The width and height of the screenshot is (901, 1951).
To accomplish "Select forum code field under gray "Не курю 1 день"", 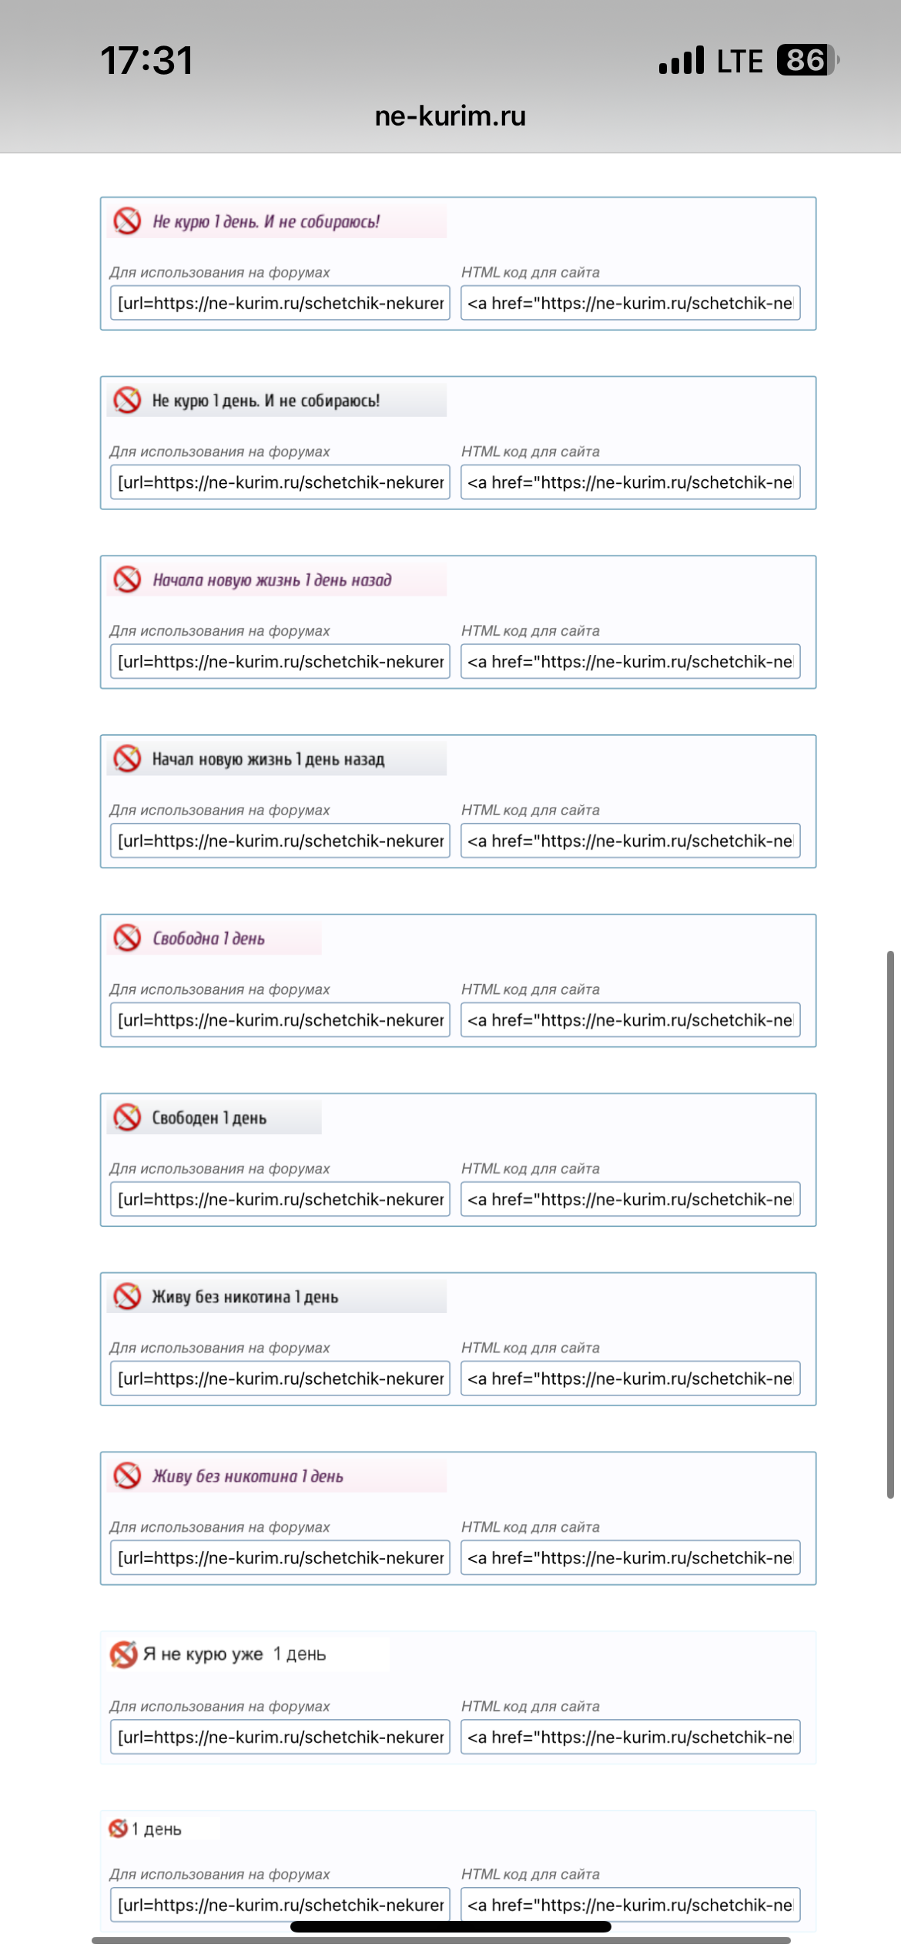I will [280, 482].
